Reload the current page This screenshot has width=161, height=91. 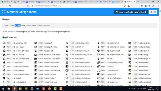10,6
